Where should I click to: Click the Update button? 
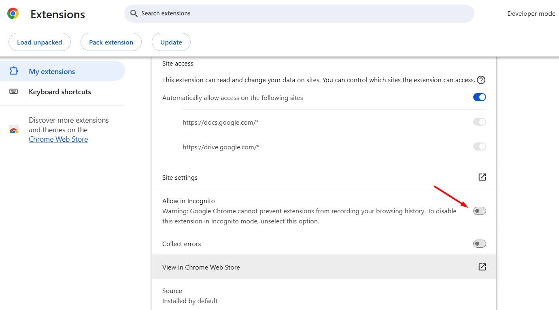(x=171, y=42)
